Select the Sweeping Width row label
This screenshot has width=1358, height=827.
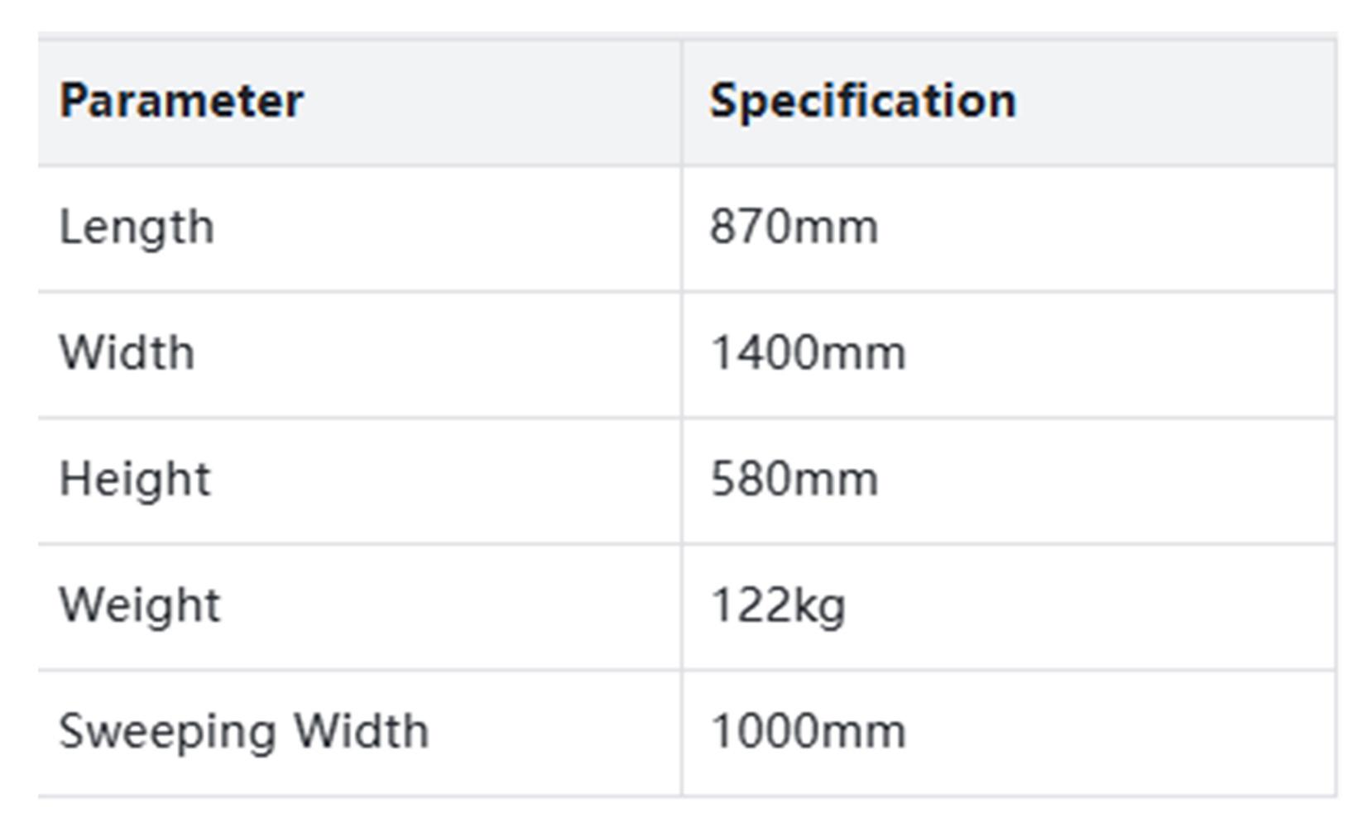243,731
